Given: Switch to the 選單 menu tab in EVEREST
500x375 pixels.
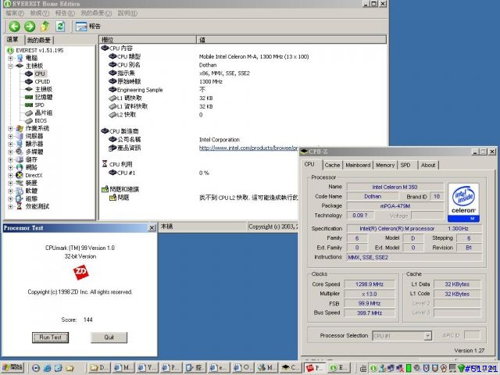Looking at the screenshot, I should tap(13, 40).
